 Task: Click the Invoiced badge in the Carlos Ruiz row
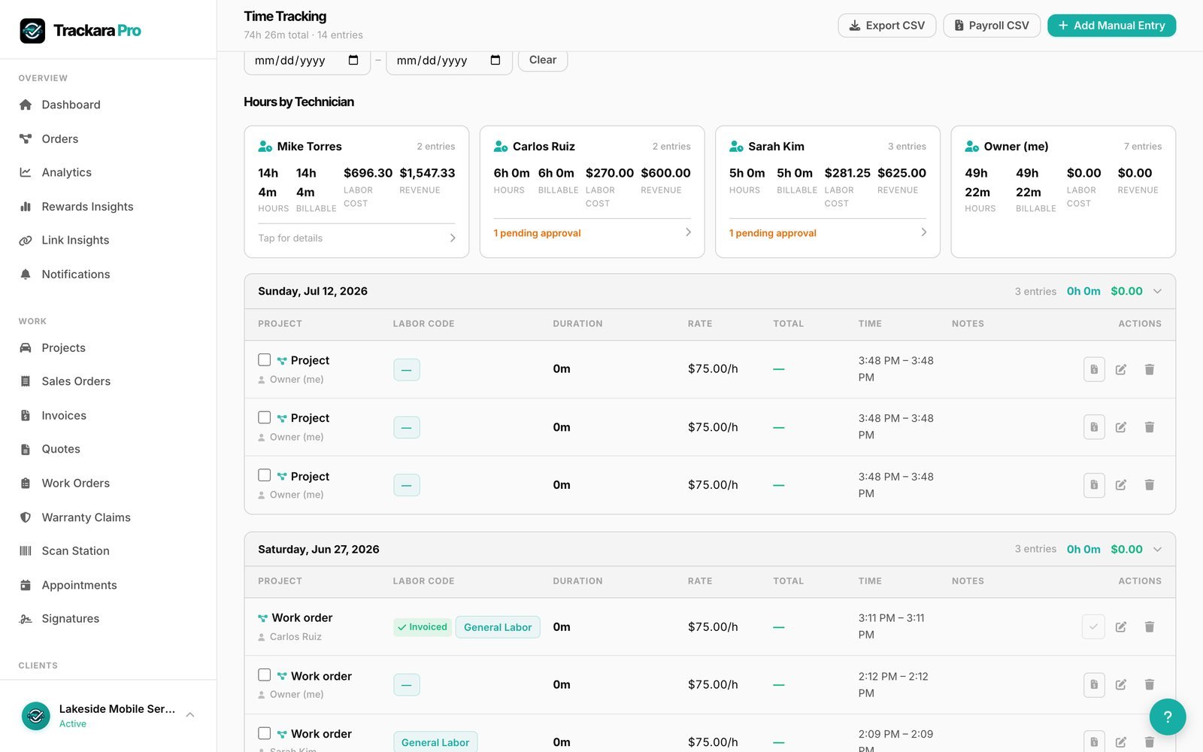pos(423,627)
